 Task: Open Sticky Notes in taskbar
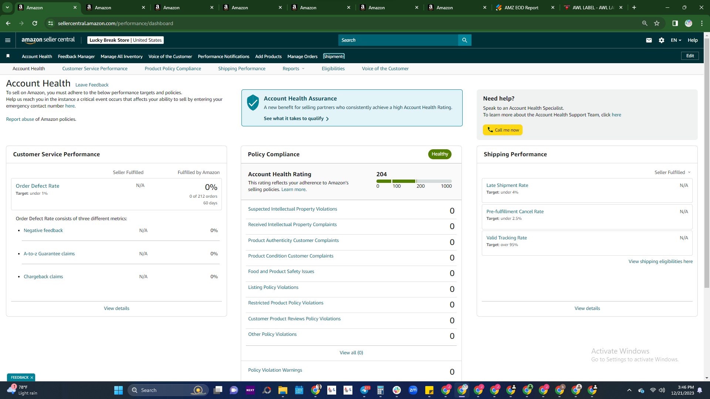(429, 390)
